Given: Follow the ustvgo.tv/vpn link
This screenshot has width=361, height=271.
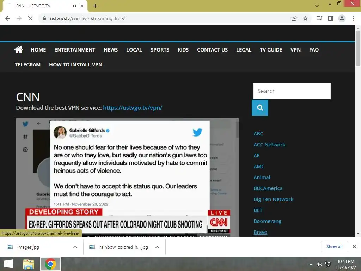Looking at the screenshot, I should coord(133,108).
